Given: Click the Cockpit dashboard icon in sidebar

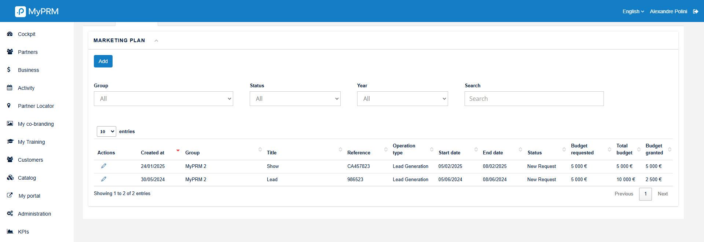Looking at the screenshot, I should 10,34.
